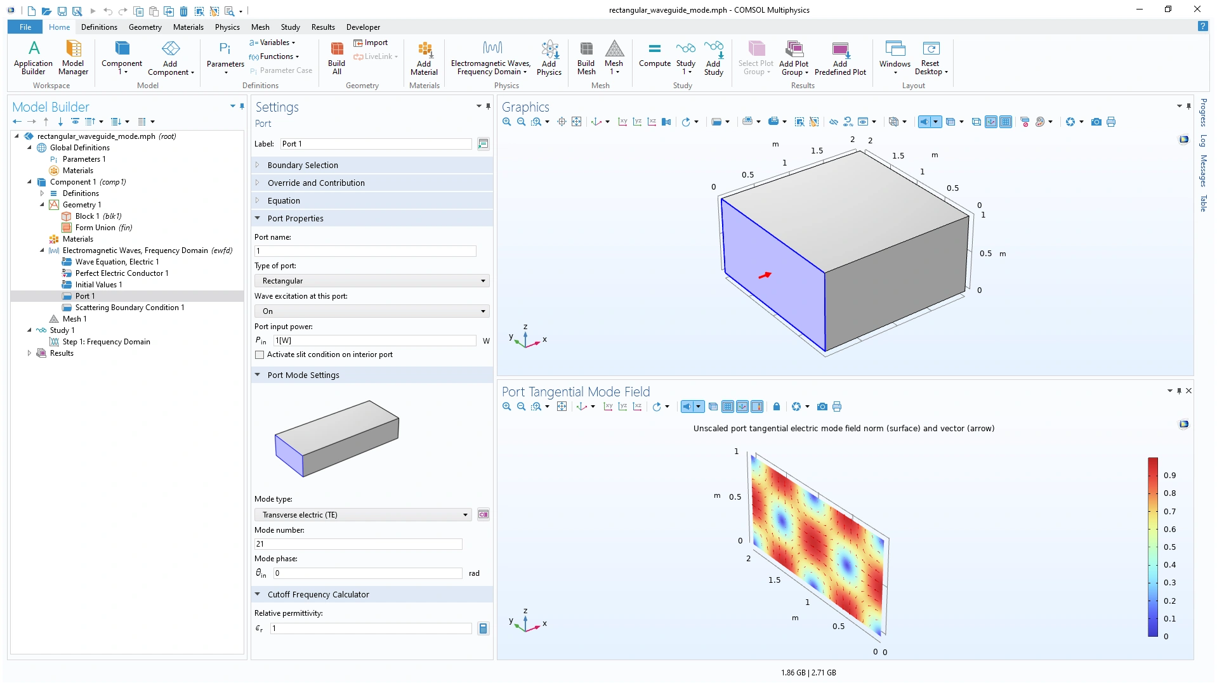Click the Import geometry button
Image resolution: width=1217 pixels, height=683 pixels.
pyautogui.click(x=371, y=42)
